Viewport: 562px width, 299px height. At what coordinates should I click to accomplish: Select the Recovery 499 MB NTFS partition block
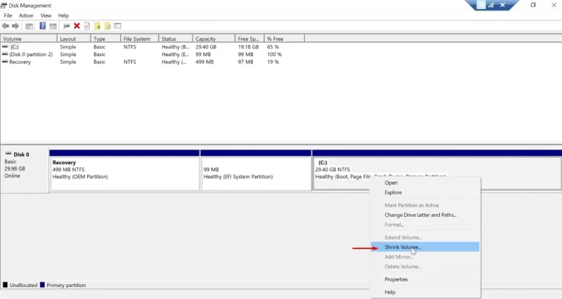tap(125, 171)
